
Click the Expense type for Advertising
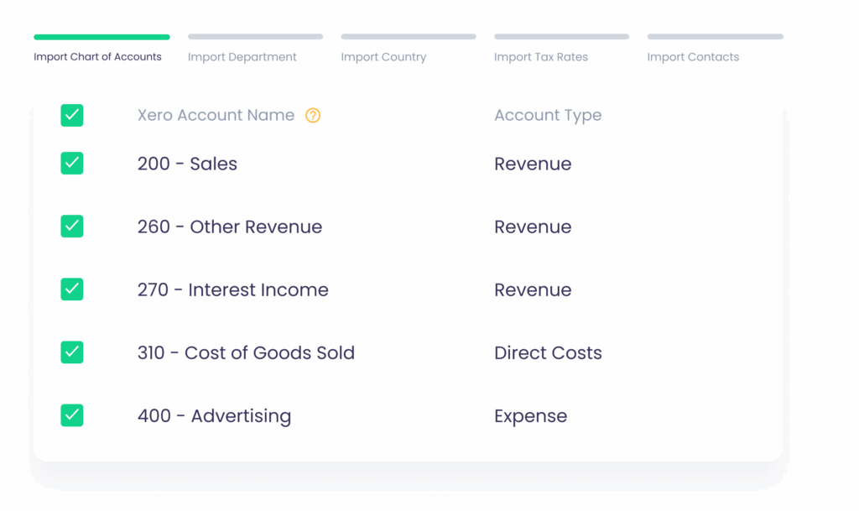530,415
